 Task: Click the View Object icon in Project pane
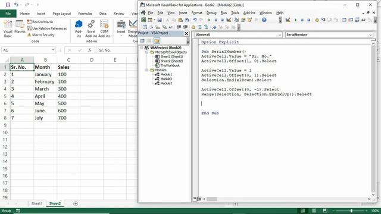pos(149,41)
